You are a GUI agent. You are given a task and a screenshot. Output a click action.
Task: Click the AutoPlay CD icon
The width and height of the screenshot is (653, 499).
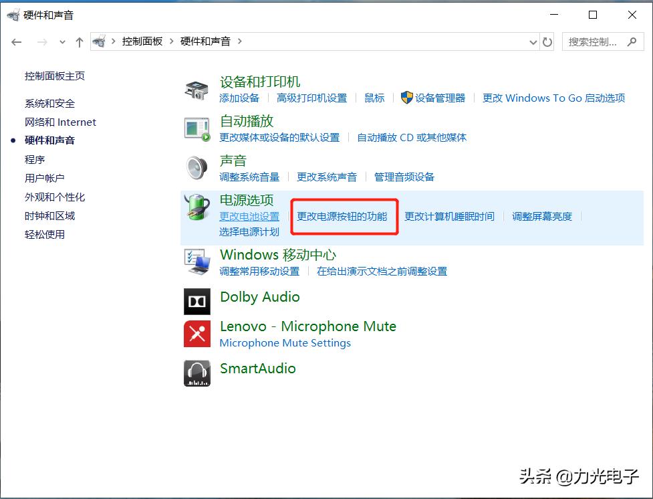(196, 128)
